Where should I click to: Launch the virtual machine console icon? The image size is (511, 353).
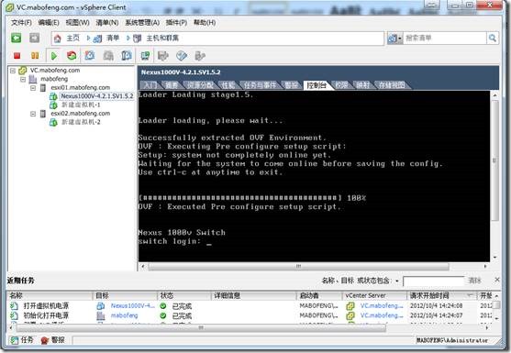(145, 56)
